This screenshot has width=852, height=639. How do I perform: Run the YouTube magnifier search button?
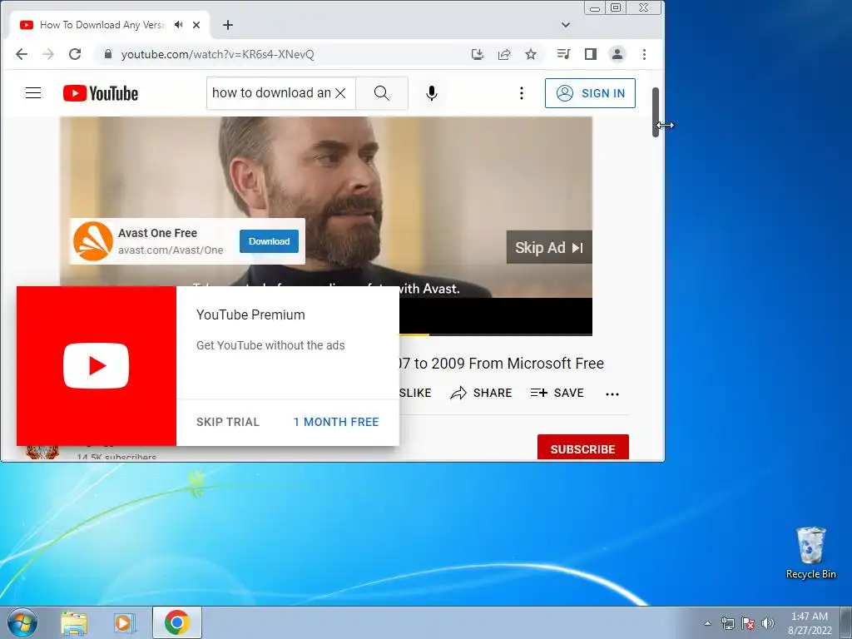pos(381,93)
